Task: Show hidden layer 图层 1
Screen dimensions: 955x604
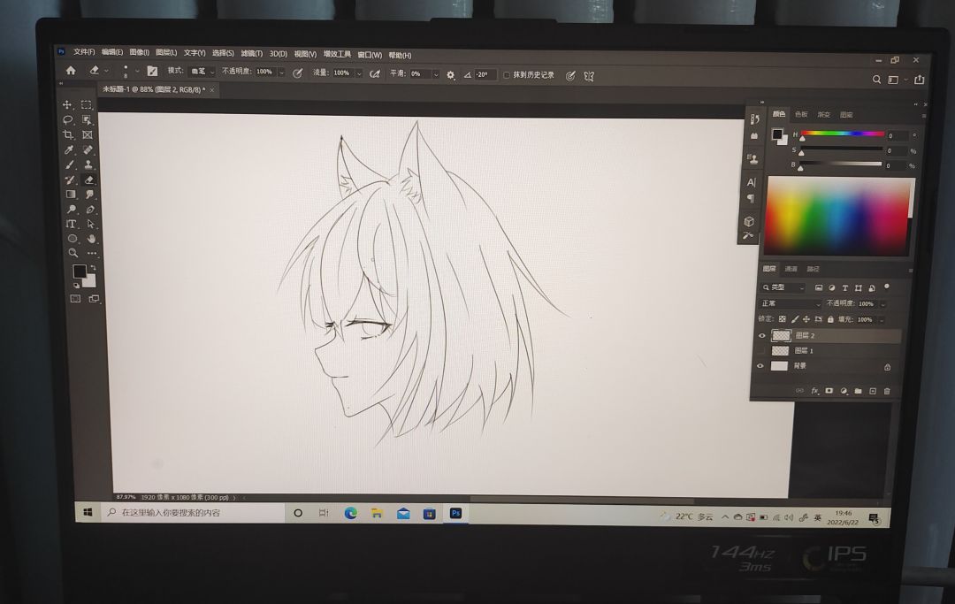Action: click(760, 350)
